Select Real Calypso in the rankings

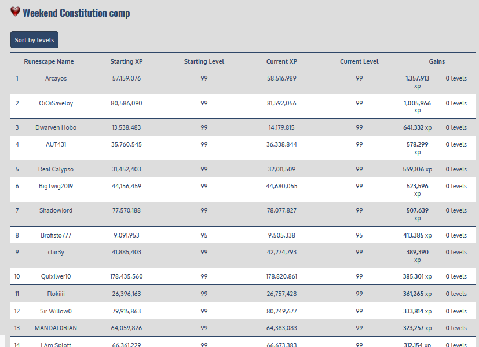pos(56,169)
